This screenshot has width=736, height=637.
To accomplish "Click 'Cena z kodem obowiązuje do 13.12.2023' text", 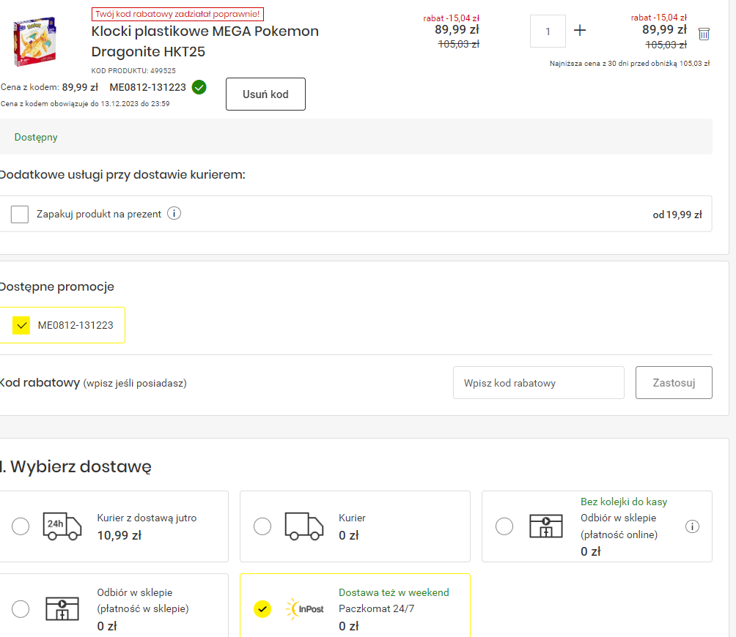I will click(85, 103).
